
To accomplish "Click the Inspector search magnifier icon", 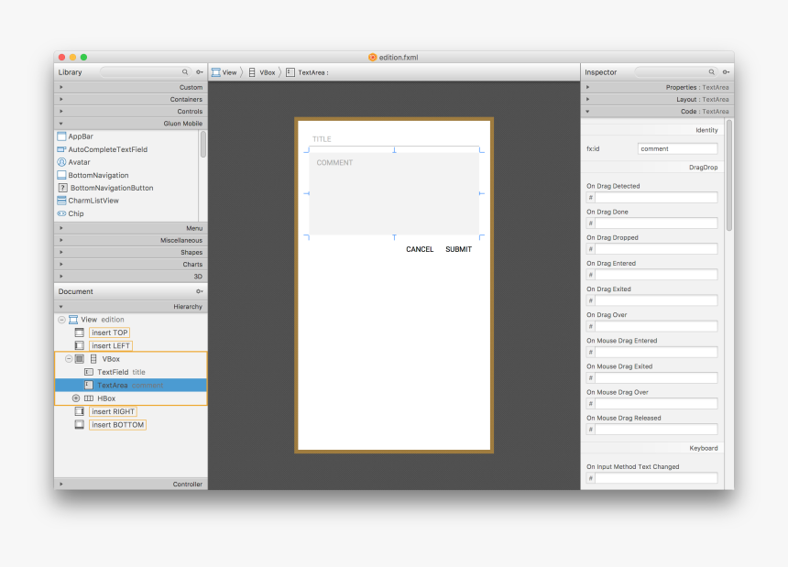I will (x=710, y=71).
